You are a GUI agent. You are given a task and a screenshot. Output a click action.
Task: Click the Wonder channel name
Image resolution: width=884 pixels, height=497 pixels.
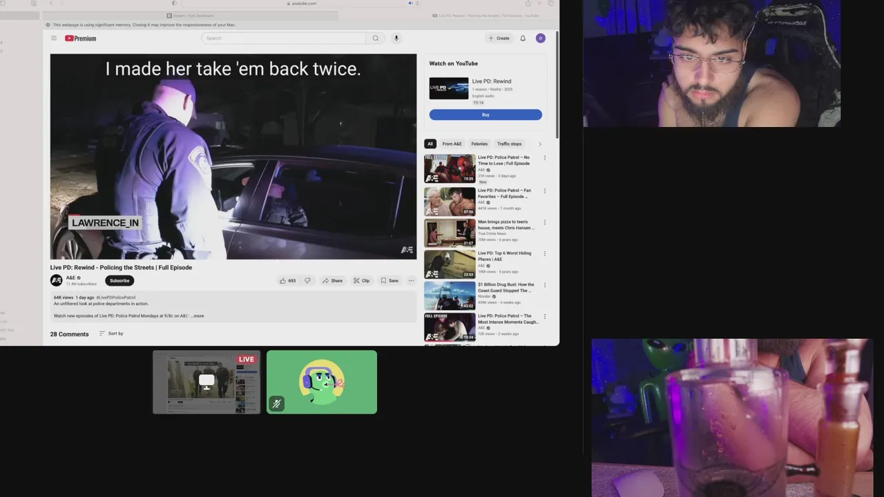484,297
